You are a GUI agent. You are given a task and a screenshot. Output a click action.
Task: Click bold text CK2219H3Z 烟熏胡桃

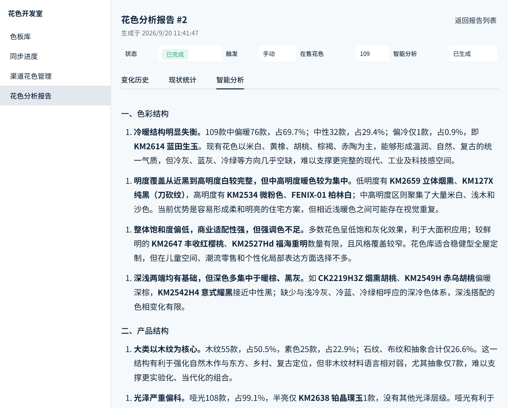[x=358, y=278]
